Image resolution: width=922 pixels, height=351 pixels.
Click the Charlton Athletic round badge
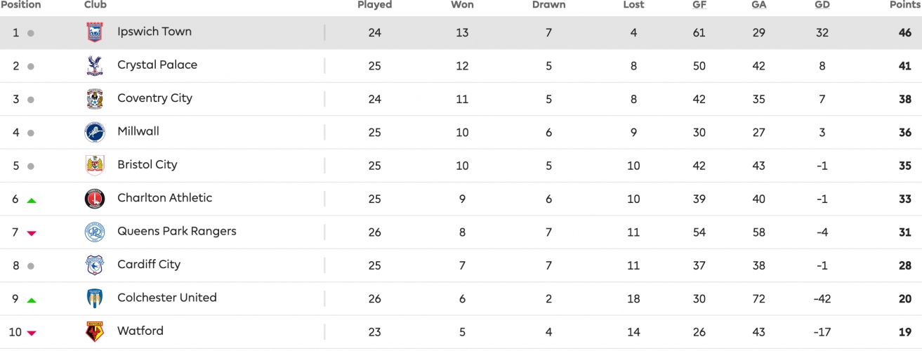[x=94, y=199]
